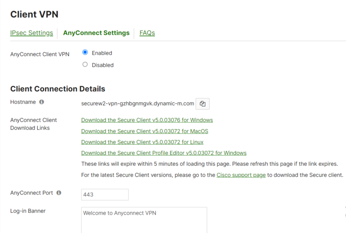This screenshot has height=233, width=346.
Task: Show info for AnyConnect Port
Action: pos(59,193)
